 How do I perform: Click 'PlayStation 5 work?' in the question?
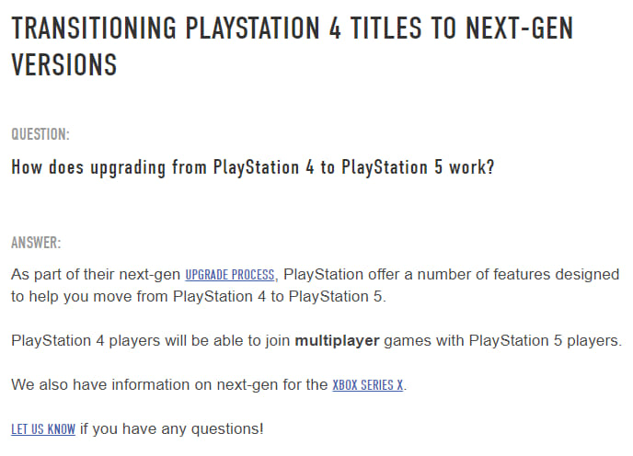click(418, 167)
